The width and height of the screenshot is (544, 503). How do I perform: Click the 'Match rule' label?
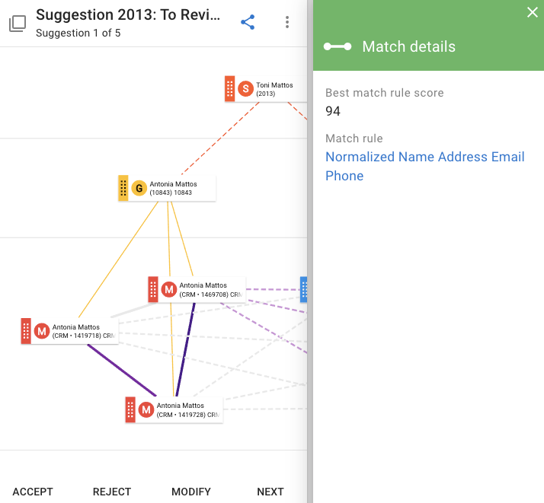[x=354, y=138]
